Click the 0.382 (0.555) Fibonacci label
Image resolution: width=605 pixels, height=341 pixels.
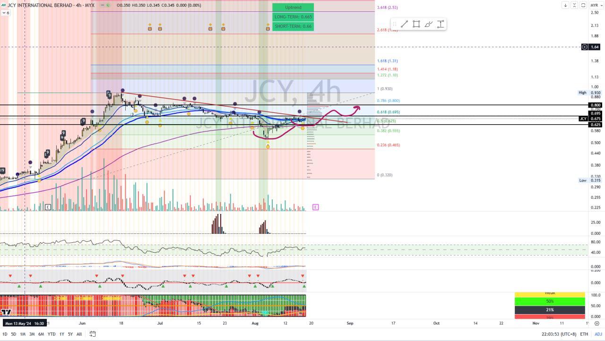coord(388,131)
